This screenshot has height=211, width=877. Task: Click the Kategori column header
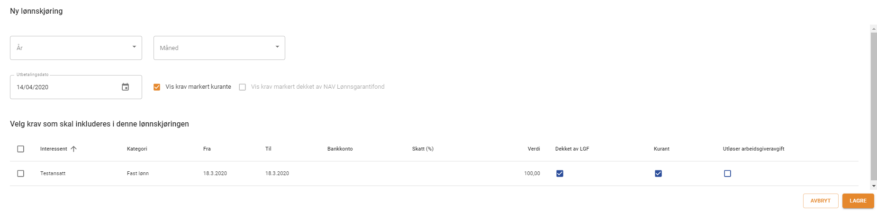click(137, 149)
